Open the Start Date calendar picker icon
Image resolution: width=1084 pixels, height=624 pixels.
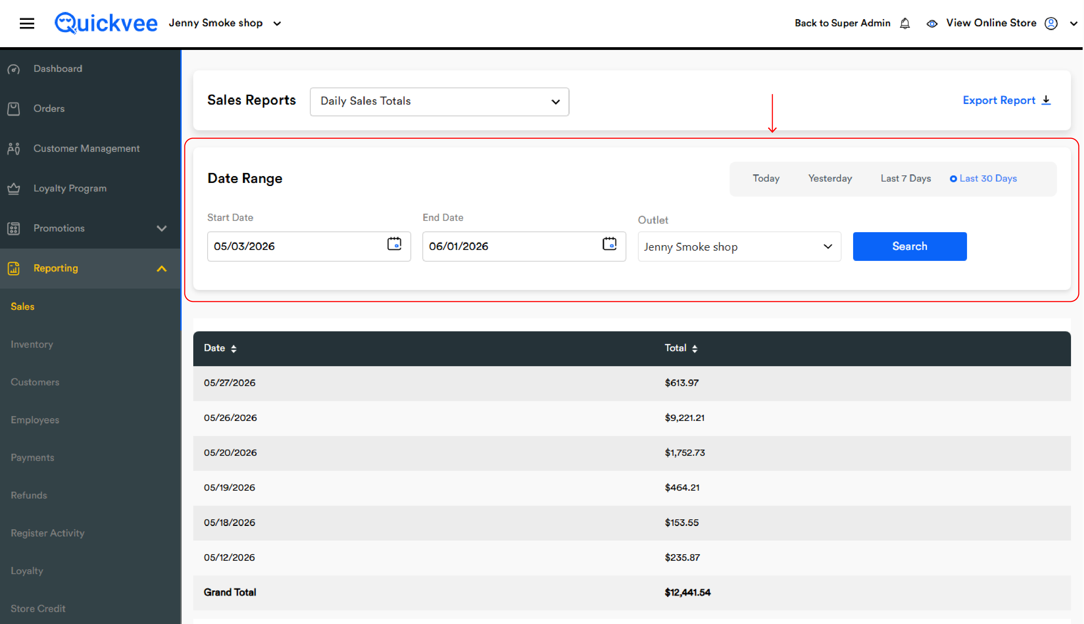click(x=394, y=244)
